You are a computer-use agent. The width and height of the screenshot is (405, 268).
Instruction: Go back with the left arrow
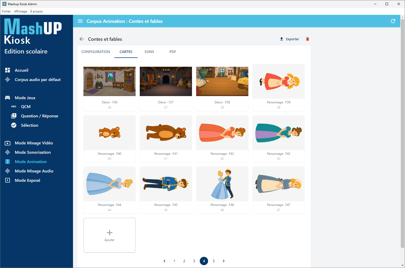click(x=82, y=39)
